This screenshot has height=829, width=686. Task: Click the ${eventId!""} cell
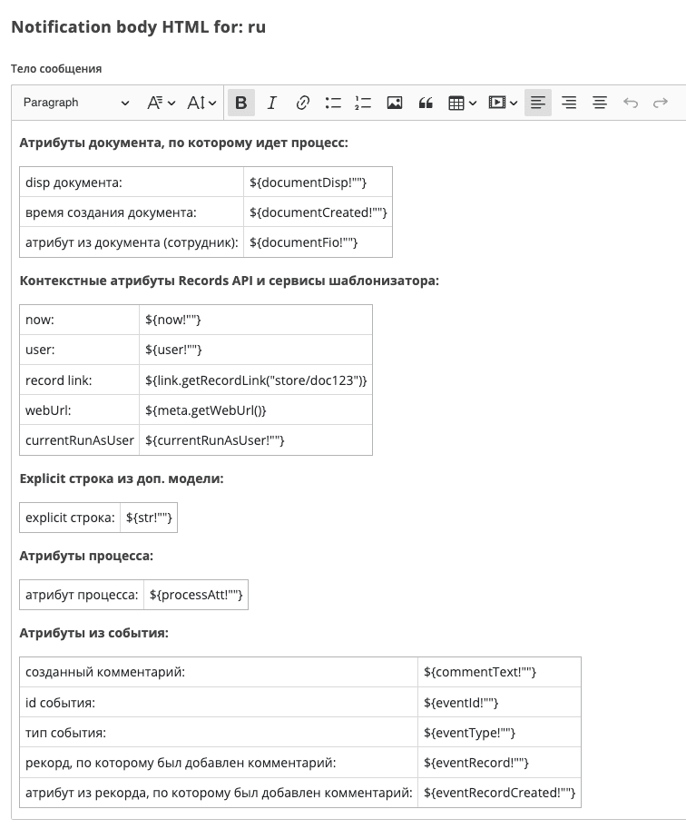tap(499, 703)
